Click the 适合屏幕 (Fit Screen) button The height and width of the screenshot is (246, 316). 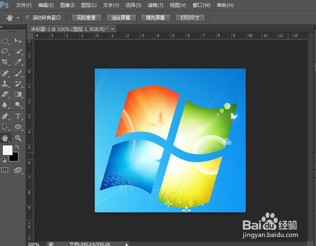click(x=121, y=18)
